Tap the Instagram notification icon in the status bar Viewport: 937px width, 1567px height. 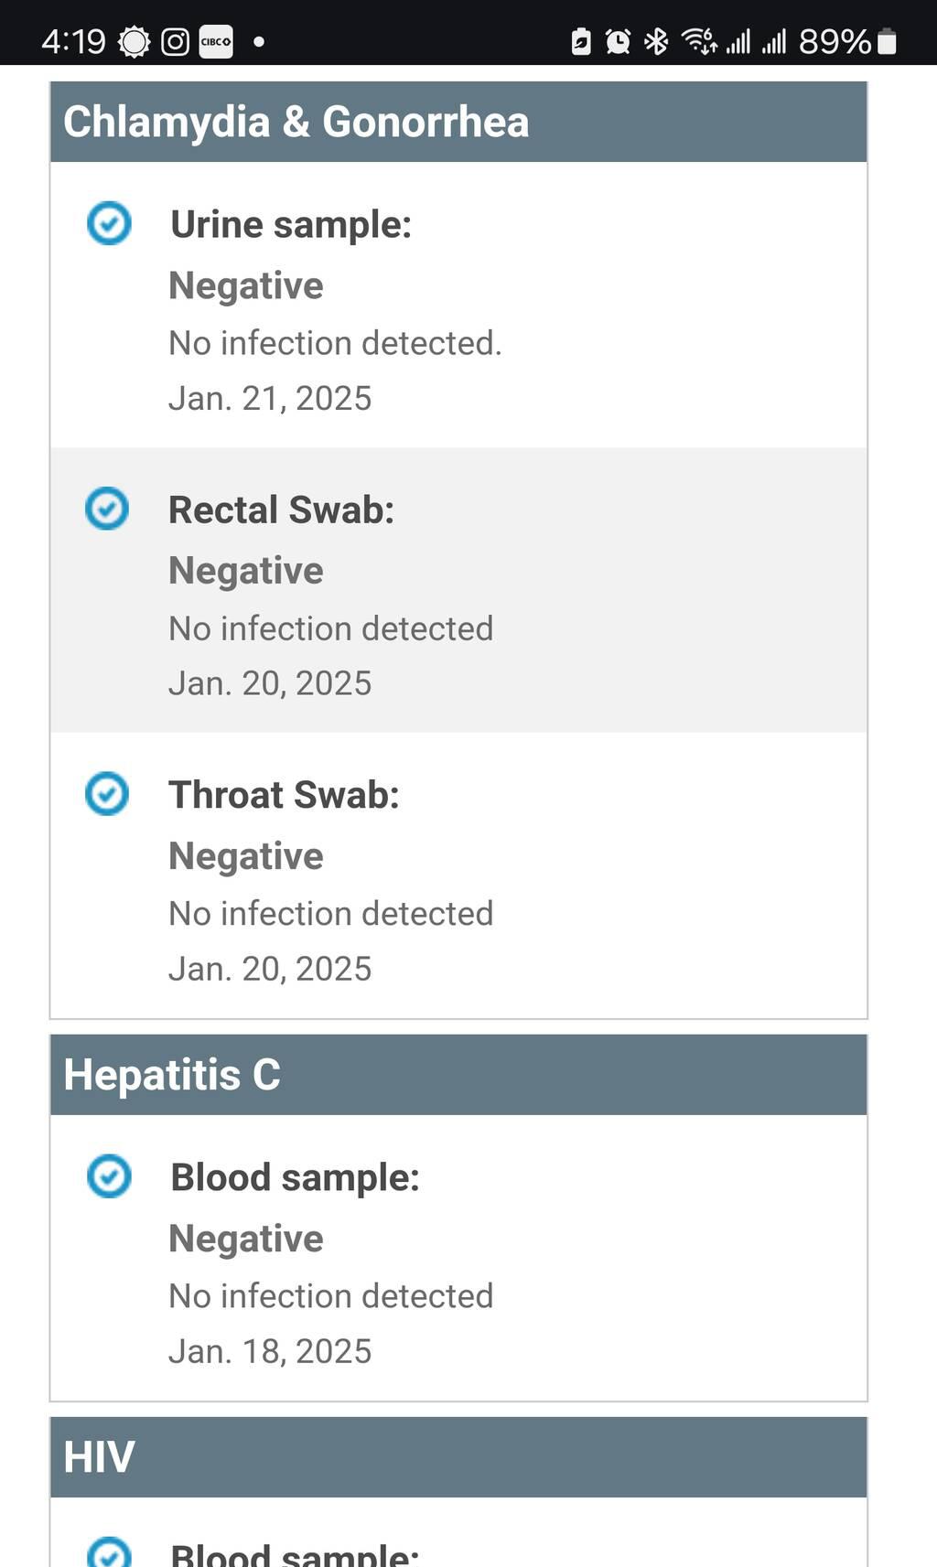(175, 41)
